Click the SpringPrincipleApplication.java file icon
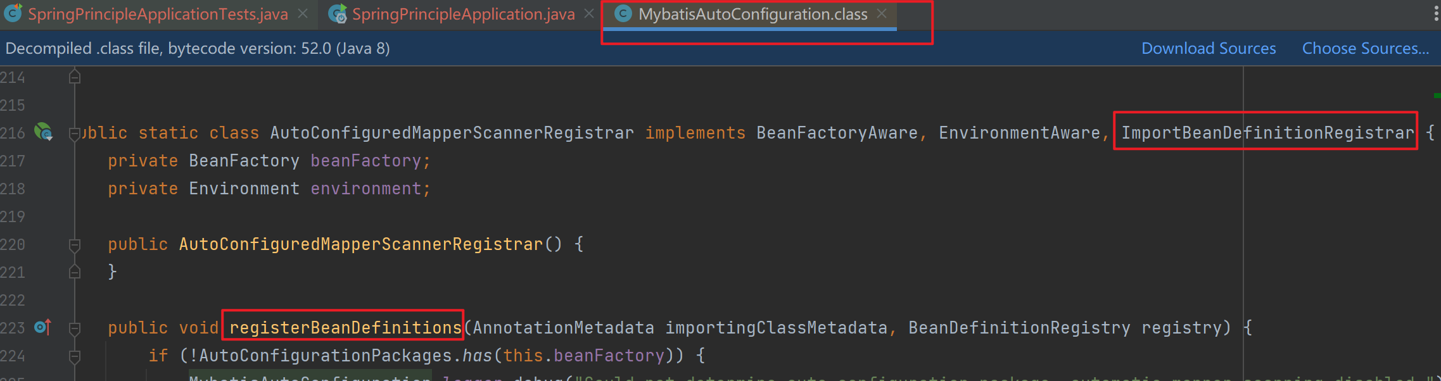 [x=338, y=13]
